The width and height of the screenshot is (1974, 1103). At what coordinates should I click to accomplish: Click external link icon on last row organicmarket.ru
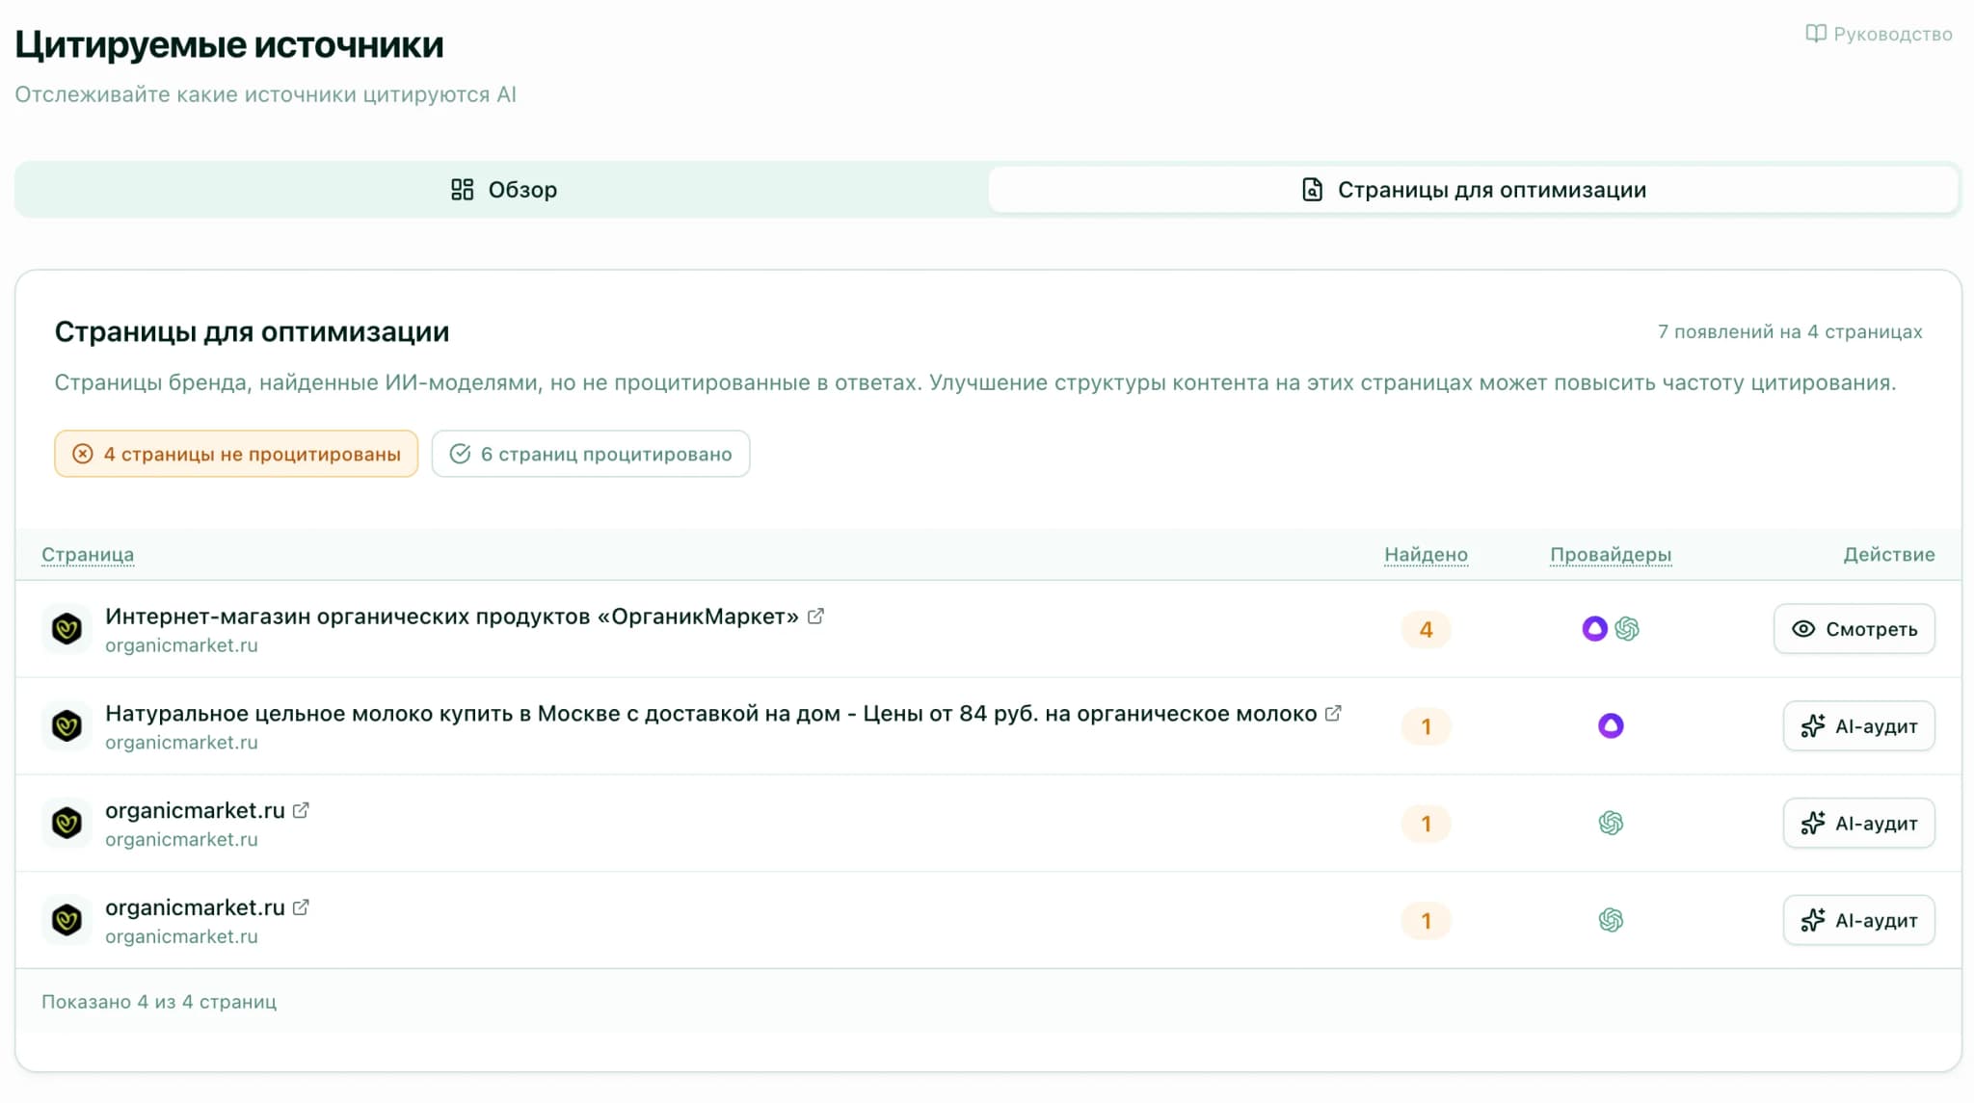[x=301, y=907]
